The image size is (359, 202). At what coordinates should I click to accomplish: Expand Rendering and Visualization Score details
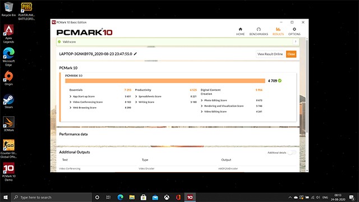202,106
